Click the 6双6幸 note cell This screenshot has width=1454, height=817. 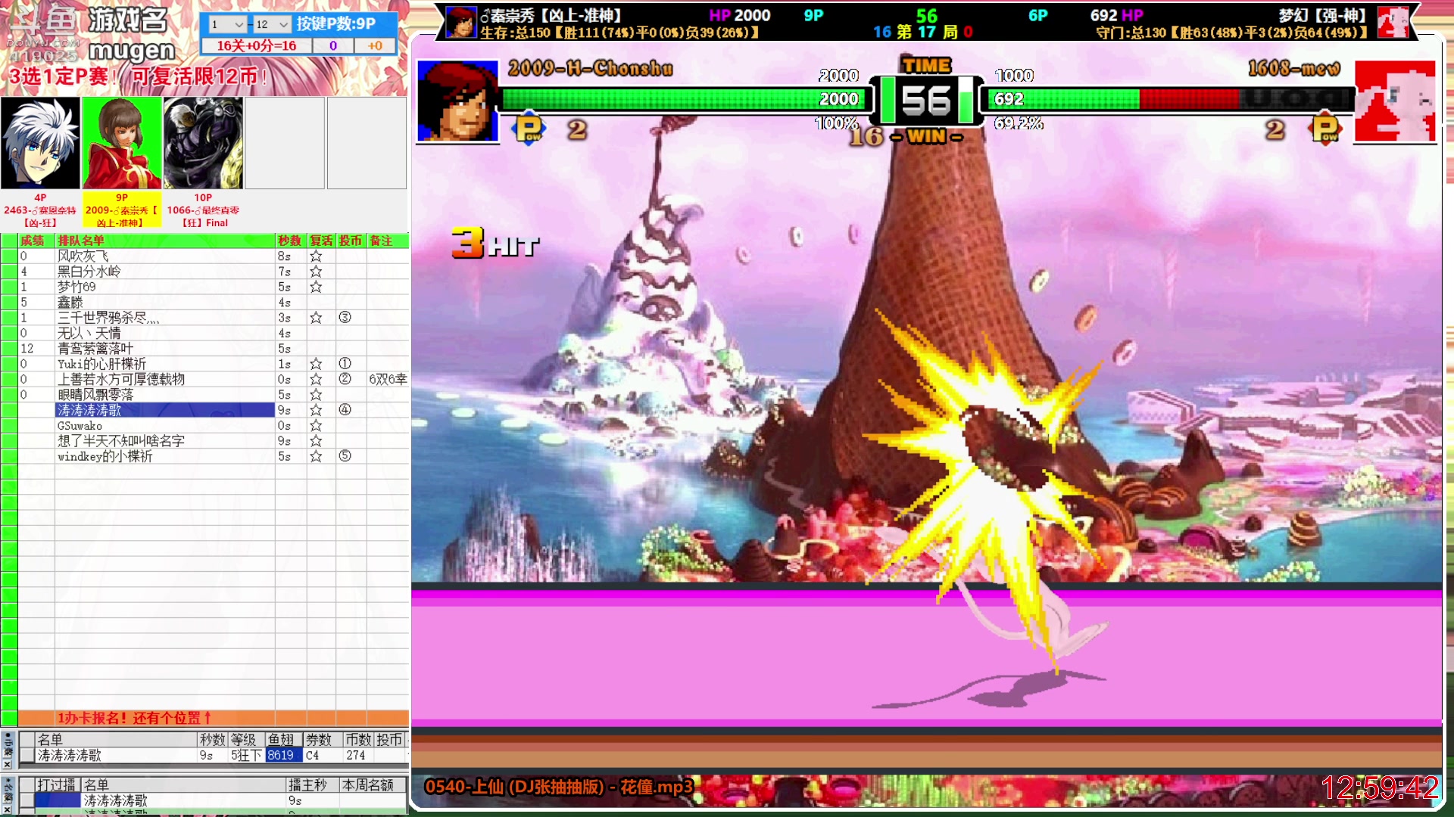[x=388, y=379]
